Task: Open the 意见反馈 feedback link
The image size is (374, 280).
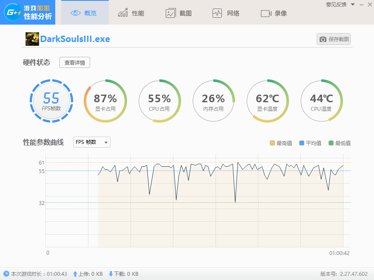Action: tap(336, 5)
